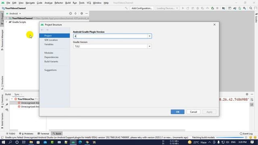Open the VCS menu
Image resolution: width=258 pixels, height=145 pixels.
pyautogui.click(x=89, y=3)
